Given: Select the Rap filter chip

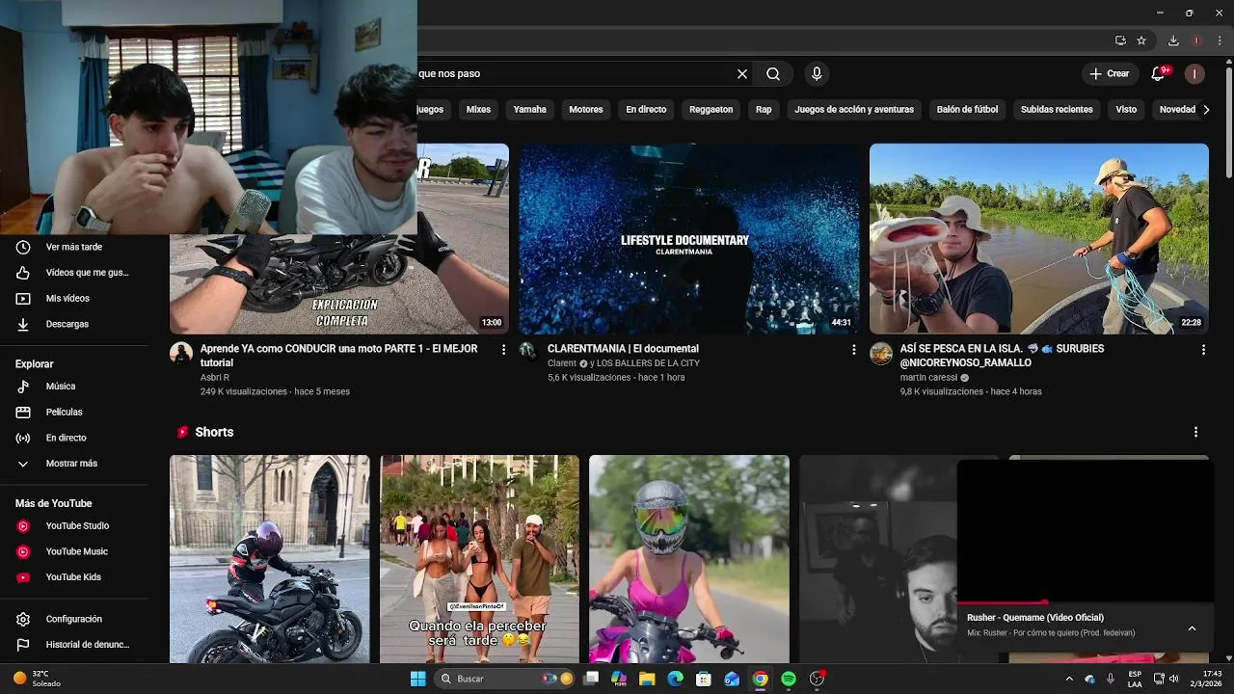Looking at the screenshot, I should click(764, 110).
